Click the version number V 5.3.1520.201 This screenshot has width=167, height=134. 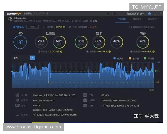41,13
